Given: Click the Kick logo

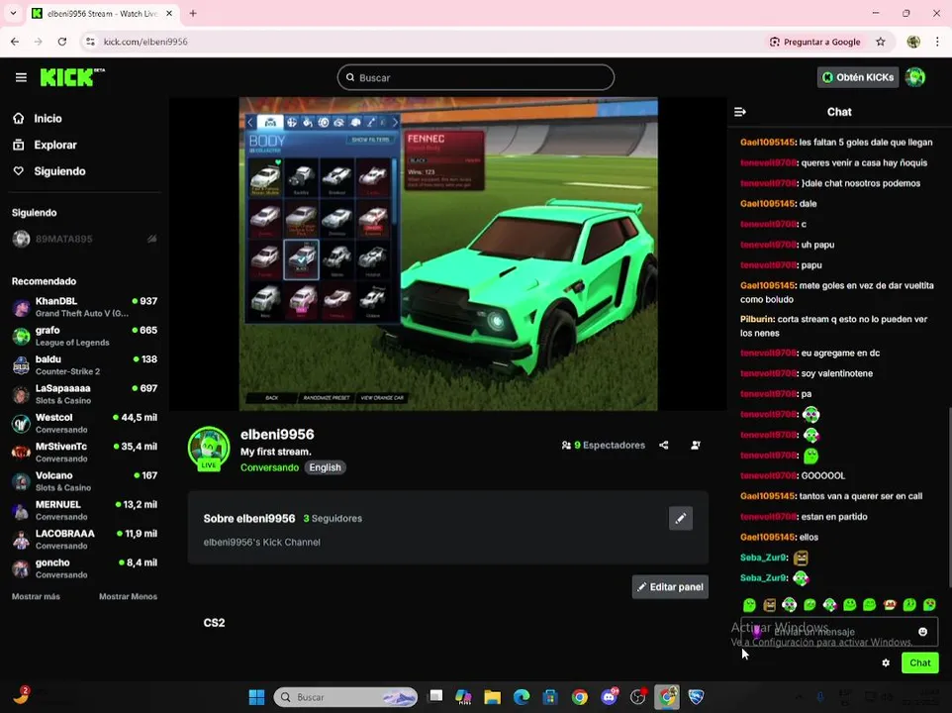Looking at the screenshot, I should (72, 77).
